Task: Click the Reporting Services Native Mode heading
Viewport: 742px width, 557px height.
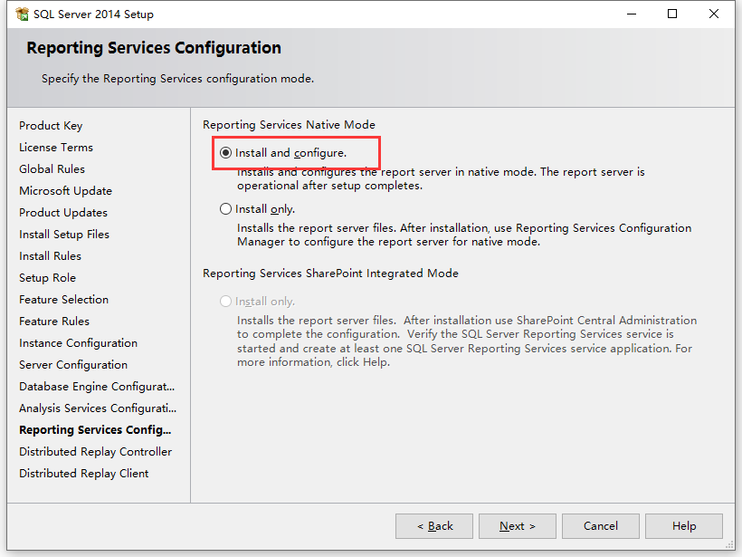Action: click(x=289, y=125)
